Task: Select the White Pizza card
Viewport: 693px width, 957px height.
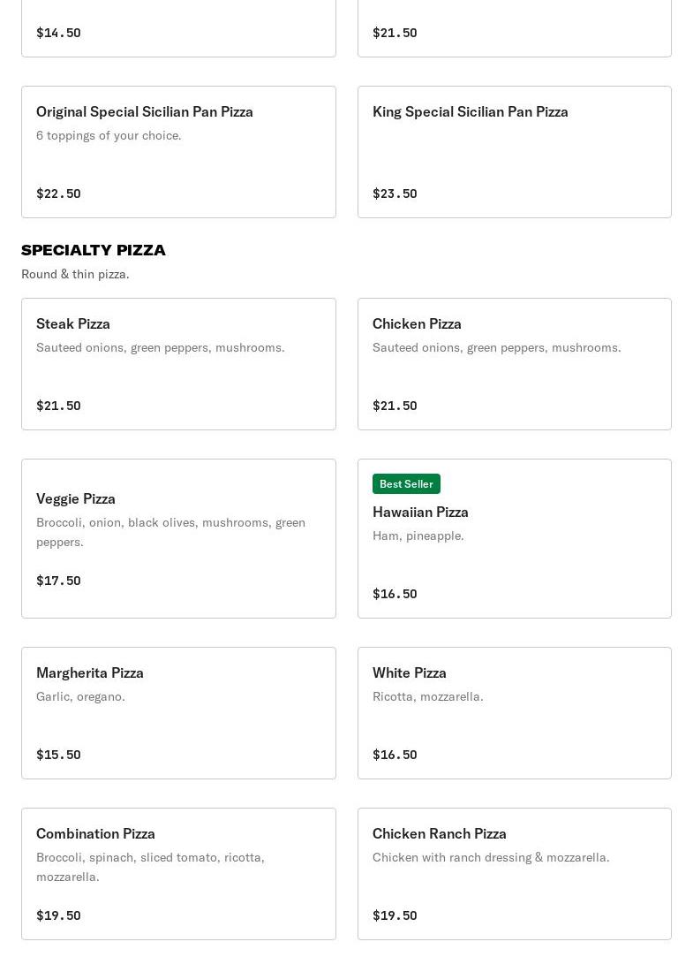Action: coord(514,712)
